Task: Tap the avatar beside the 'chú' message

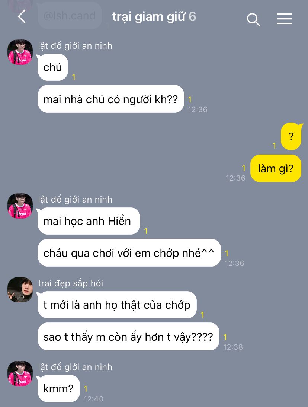Action: [x=20, y=52]
